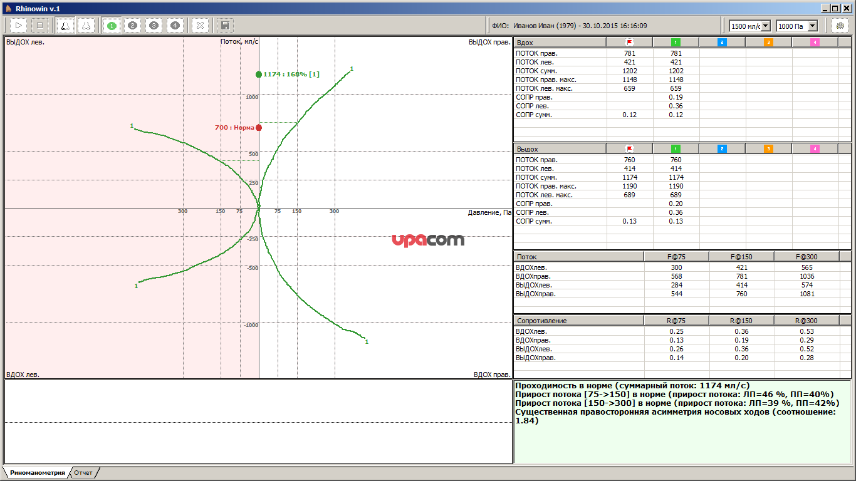Click the rightmost toolbar settings icon
Image resolution: width=856 pixels, height=481 pixels.
(x=840, y=26)
